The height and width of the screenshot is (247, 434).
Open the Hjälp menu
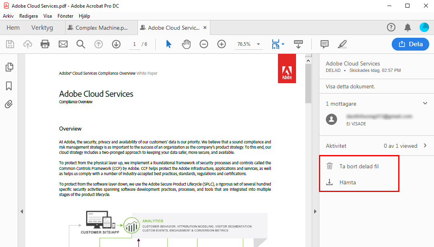[x=84, y=16]
